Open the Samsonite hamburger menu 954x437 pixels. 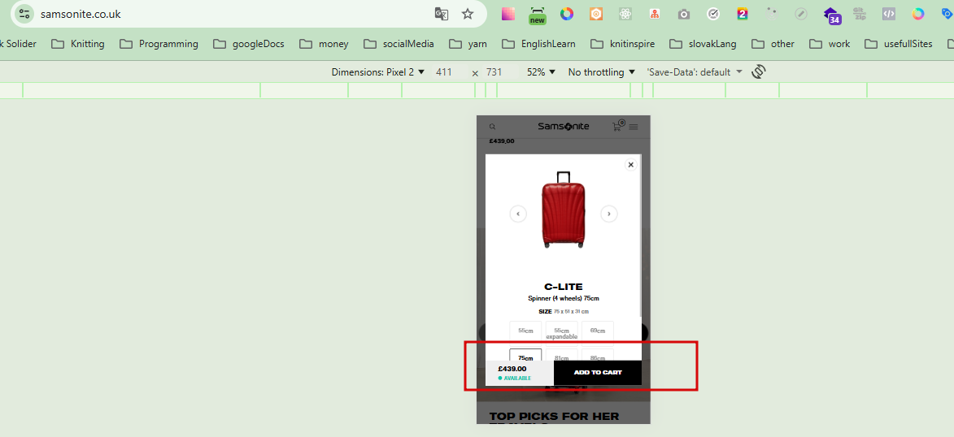tap(634, 127)
